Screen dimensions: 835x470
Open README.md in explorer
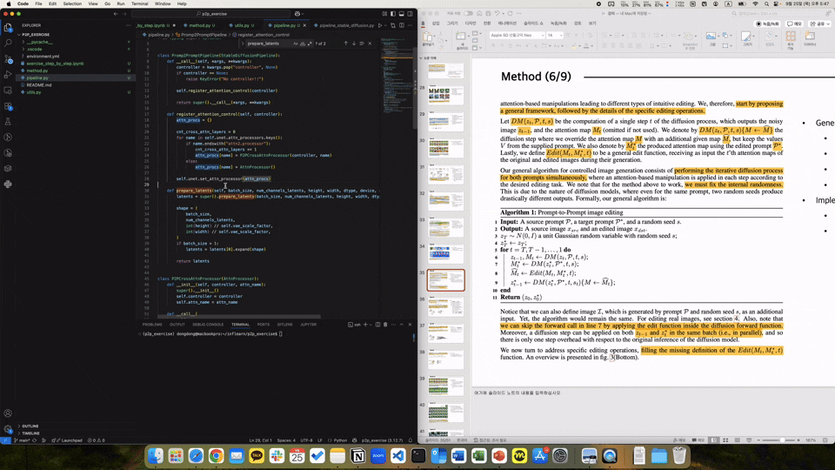[39, 84]
